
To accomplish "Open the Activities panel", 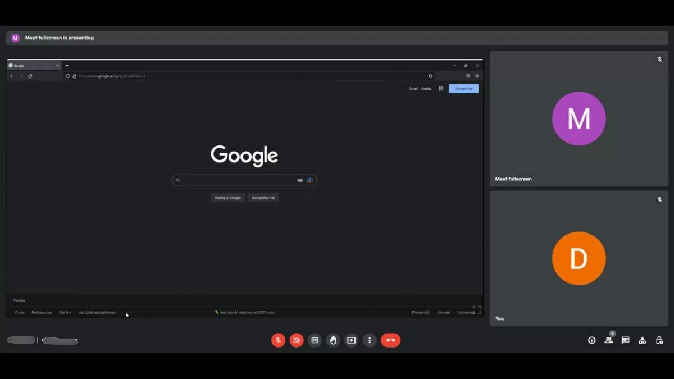I will click(642, 340).
